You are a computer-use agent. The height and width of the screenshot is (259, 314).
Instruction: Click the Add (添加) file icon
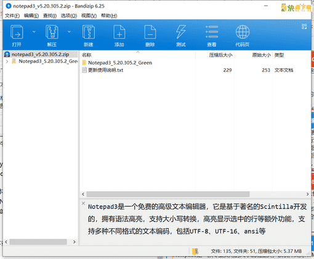[119, 32]
